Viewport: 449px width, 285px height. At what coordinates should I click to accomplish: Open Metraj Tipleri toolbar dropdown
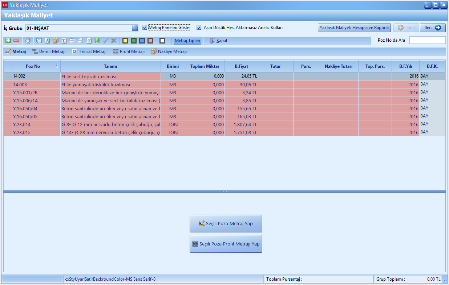[x=187, y=41]
